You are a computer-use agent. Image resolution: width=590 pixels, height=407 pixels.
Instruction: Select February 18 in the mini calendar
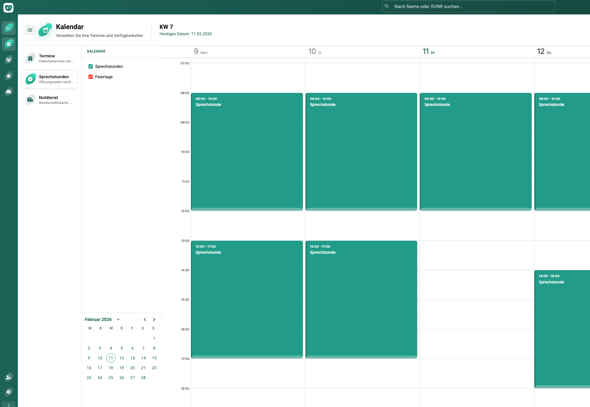tap(111, 368)
